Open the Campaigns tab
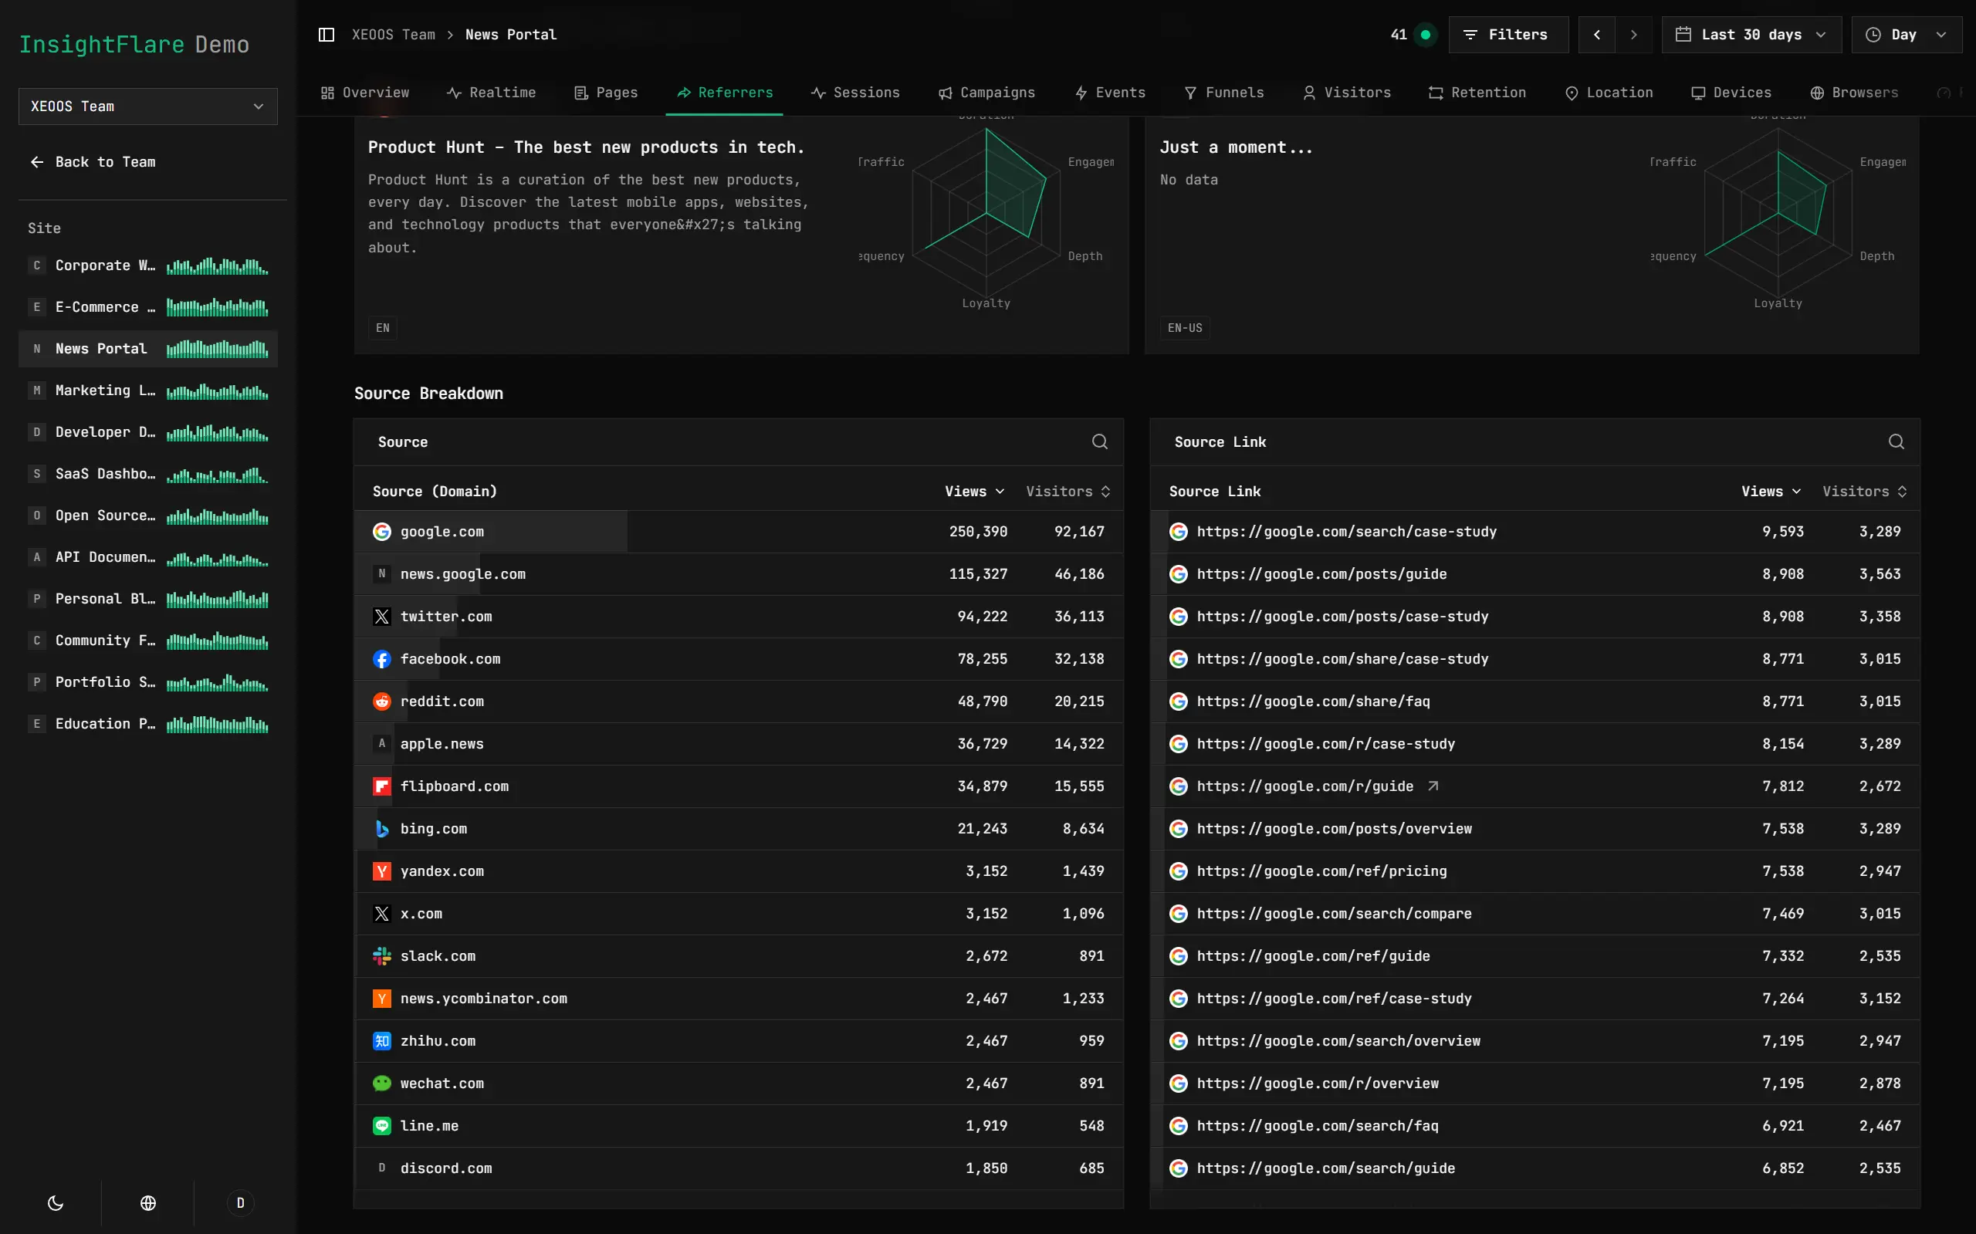The width and height of the screenshot is (1976, 1234). pos(986,93)
